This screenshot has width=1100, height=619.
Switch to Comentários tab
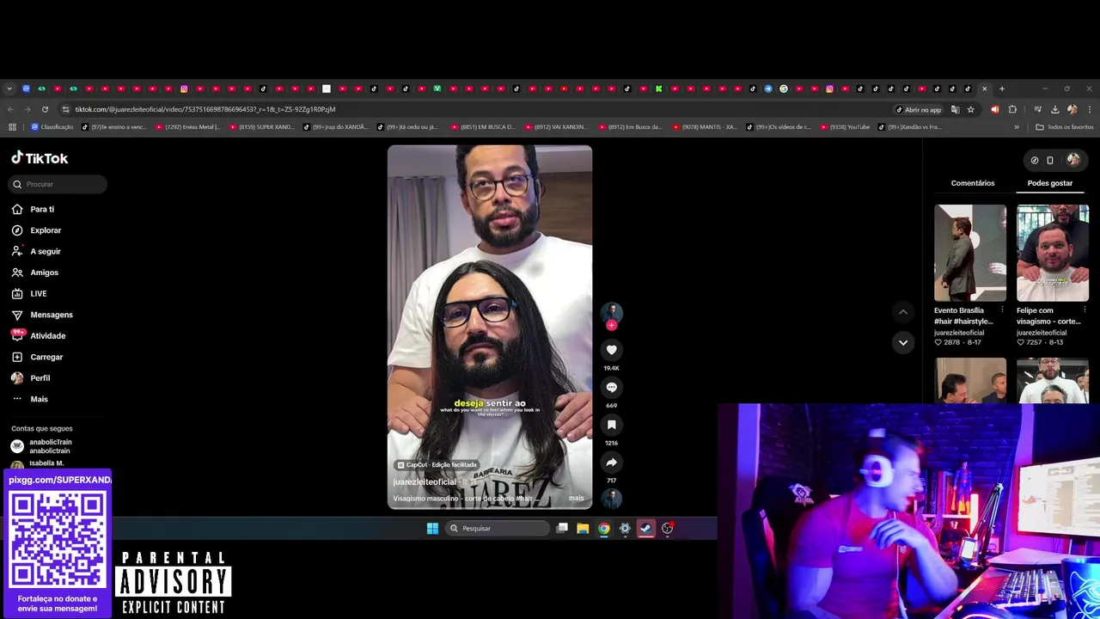(x=973, y=183)
